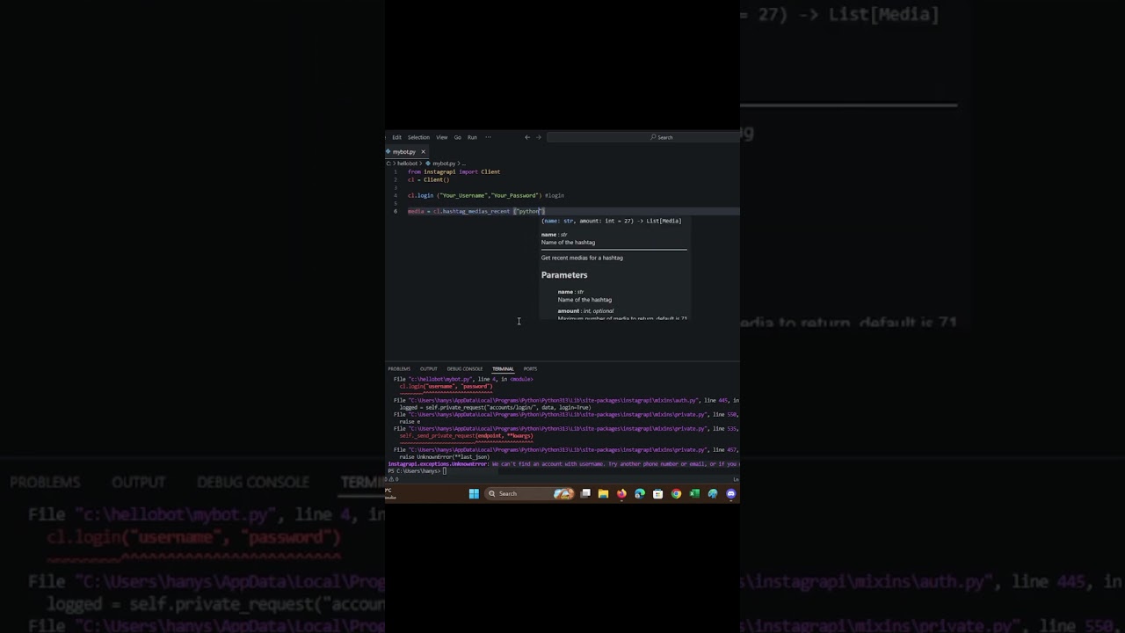The height and width of the screenshot is (633, 1125).
Task: Go forward with the right navigation arrow
Action: point(539,137)
